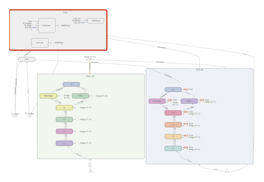Click the purple l1 node in Target_net
The height and width of the screenshot is (182, 264).
[64, 143]
